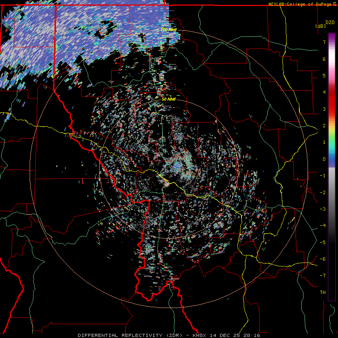
Task: Click the ZDR vertical color scale bar
Action: tap(332, 167)
